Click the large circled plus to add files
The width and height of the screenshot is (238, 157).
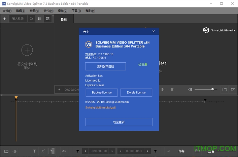point(27,50)
